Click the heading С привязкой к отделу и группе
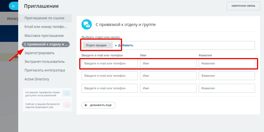The image size is (264, 132). point(126,25)
